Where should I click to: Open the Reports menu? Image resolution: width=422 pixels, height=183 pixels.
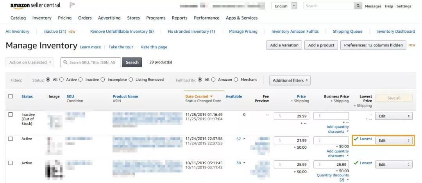(179, 18)
